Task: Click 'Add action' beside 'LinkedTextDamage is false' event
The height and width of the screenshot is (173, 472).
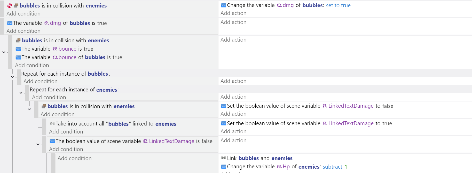Action: click(233, 140)
